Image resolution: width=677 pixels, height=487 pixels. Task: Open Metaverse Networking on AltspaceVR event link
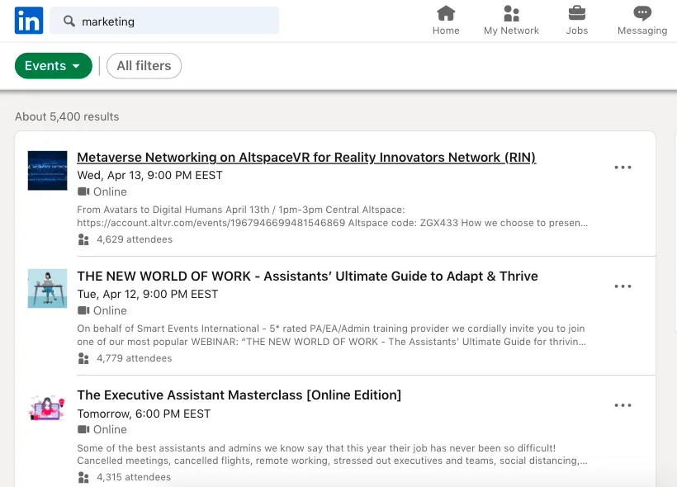[x=306, y=157]
